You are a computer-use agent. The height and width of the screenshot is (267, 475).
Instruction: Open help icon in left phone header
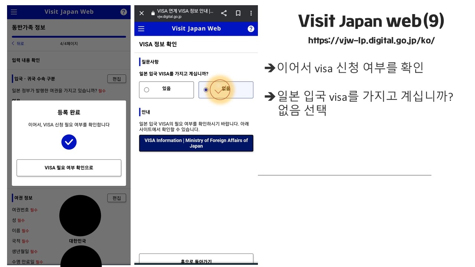coord(124,12)
